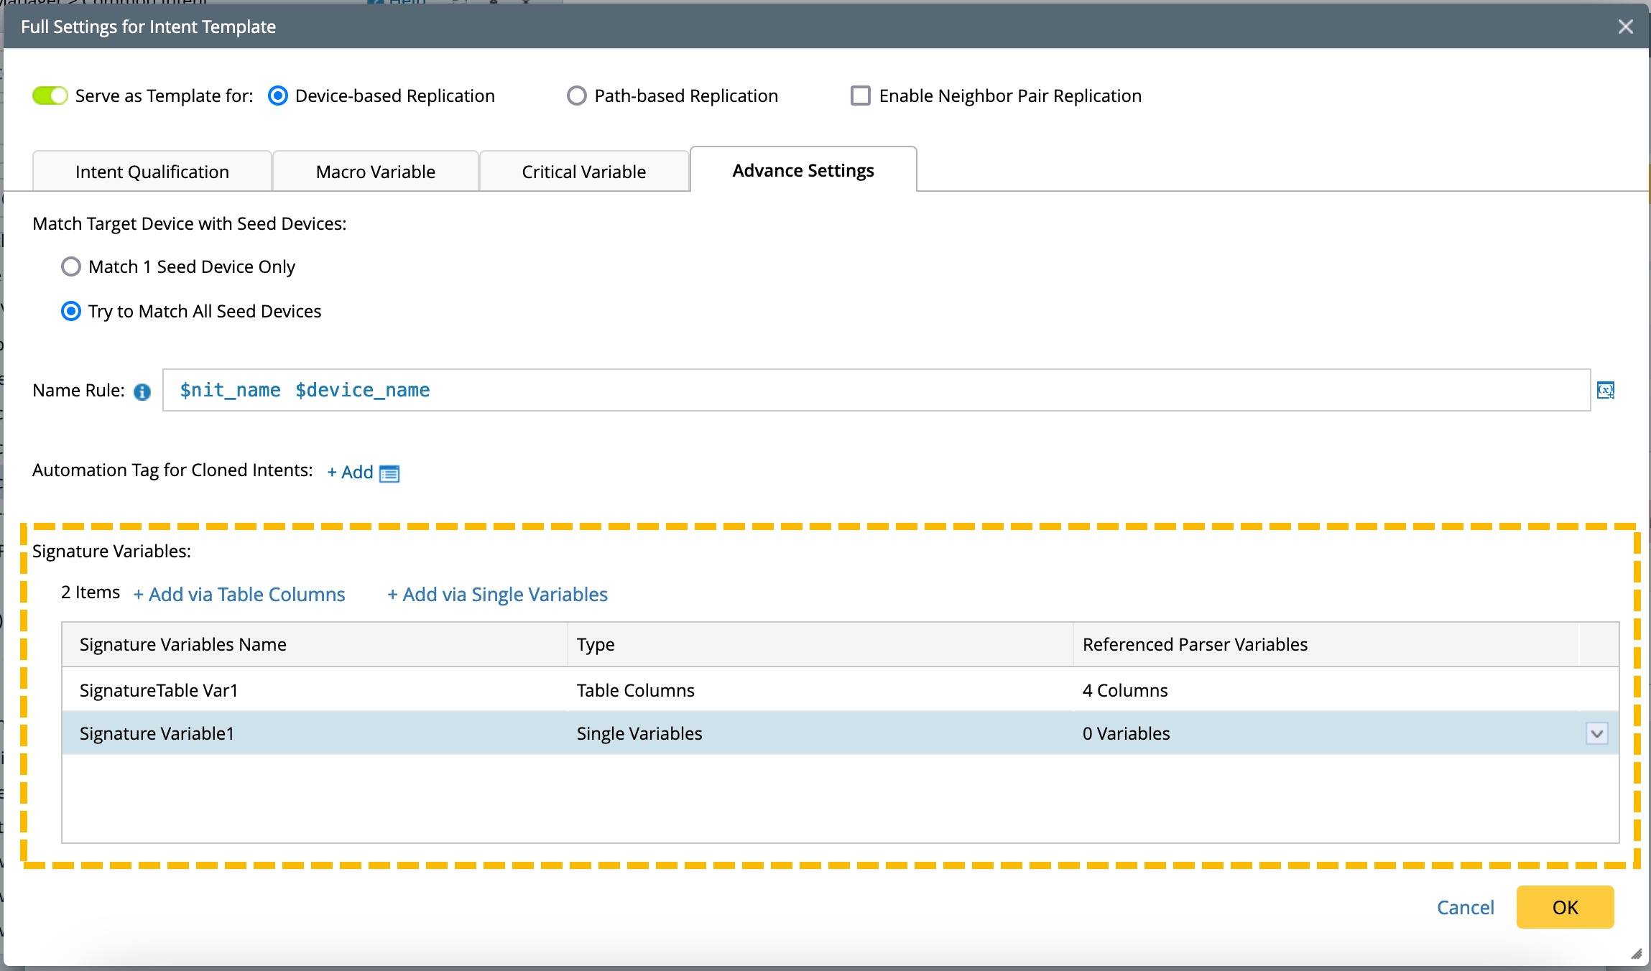This screenshot has width=1651, height=971.
Task: Click Add via Single Variables link
Action: tap(497, 594)
